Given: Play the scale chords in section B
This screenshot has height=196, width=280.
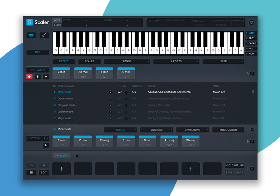Looking at the screenshot, I should 46,145.
